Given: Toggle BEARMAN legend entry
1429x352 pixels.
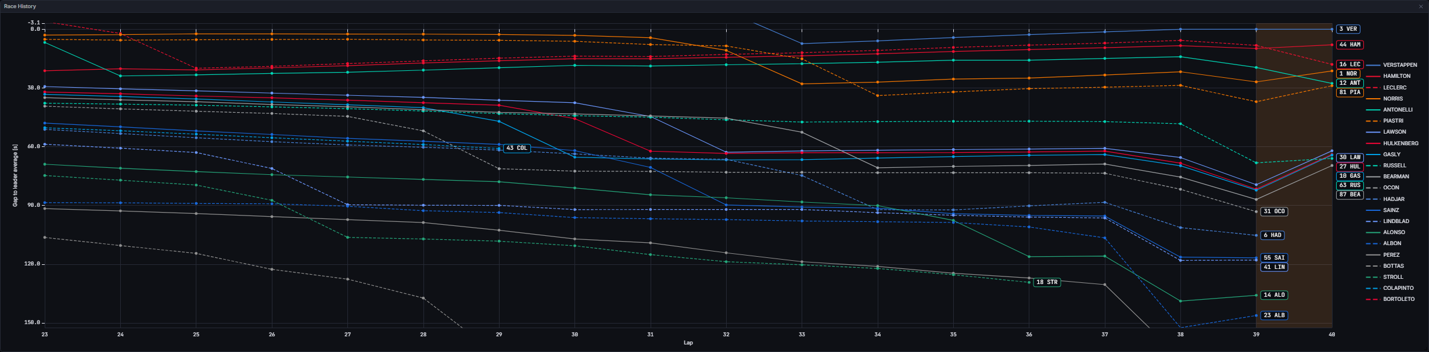Looking at the screenshot, I should (x=1388, y=177).
